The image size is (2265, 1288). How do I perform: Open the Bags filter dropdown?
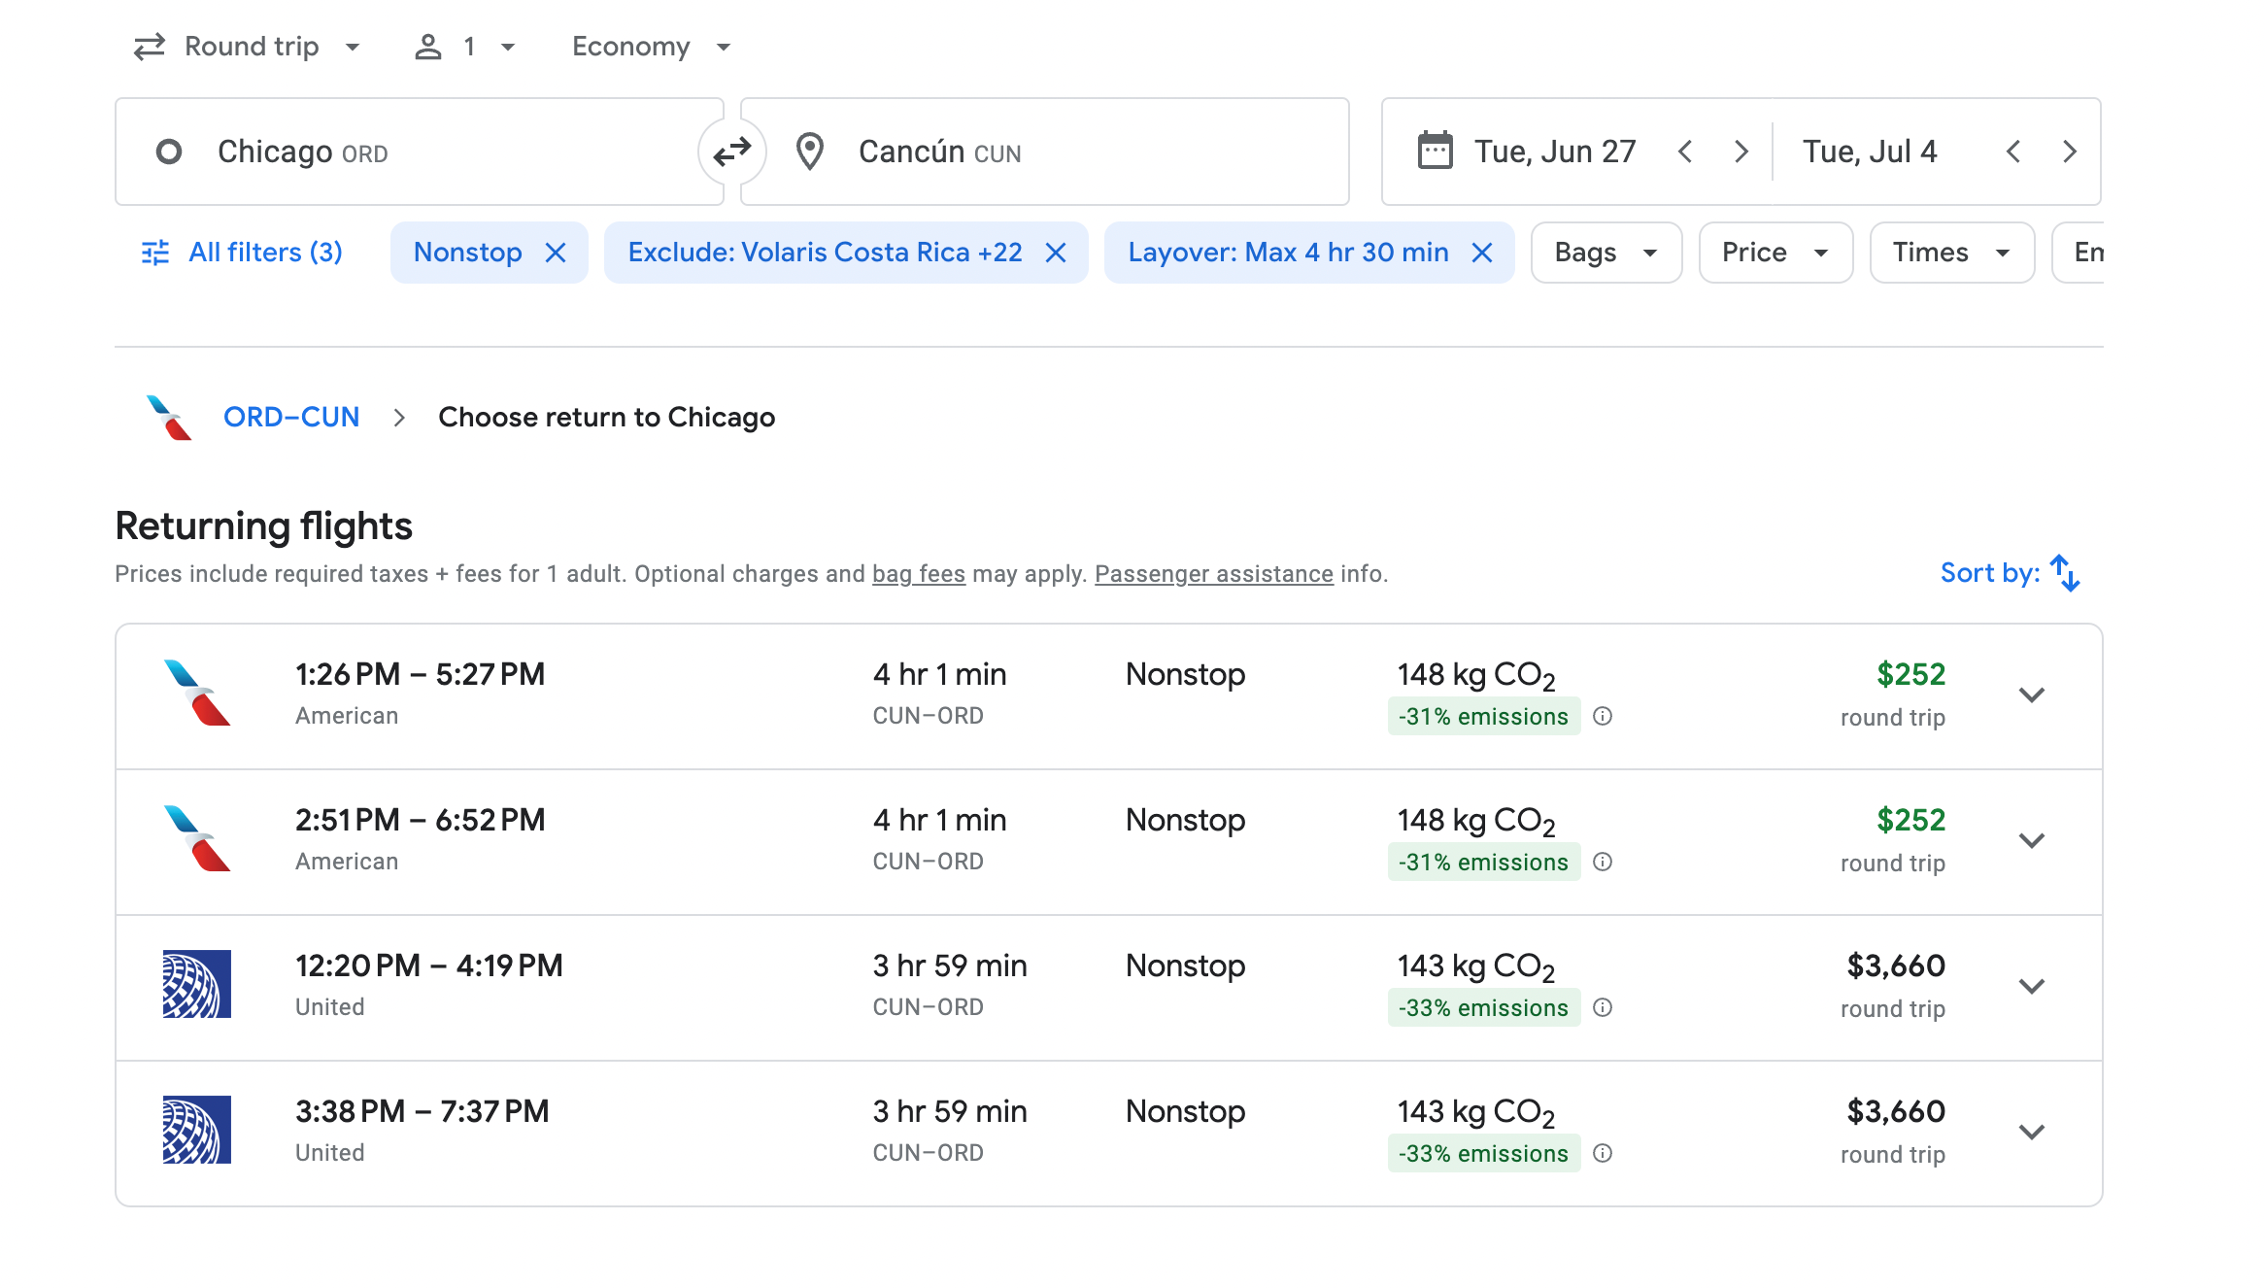(x=1606, y=253)
